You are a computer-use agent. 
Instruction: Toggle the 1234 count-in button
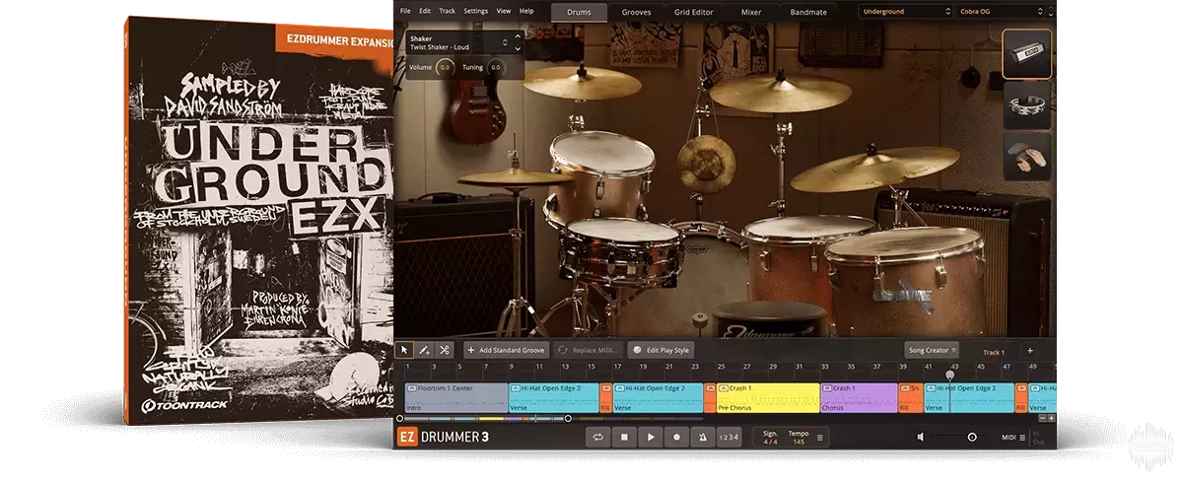729,437
